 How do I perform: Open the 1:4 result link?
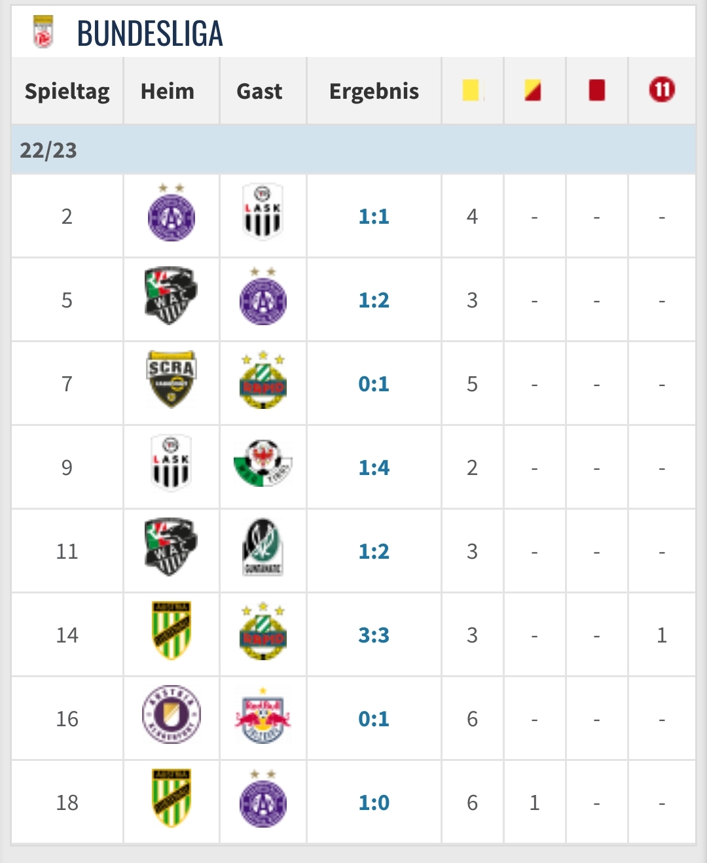[374, 467]
